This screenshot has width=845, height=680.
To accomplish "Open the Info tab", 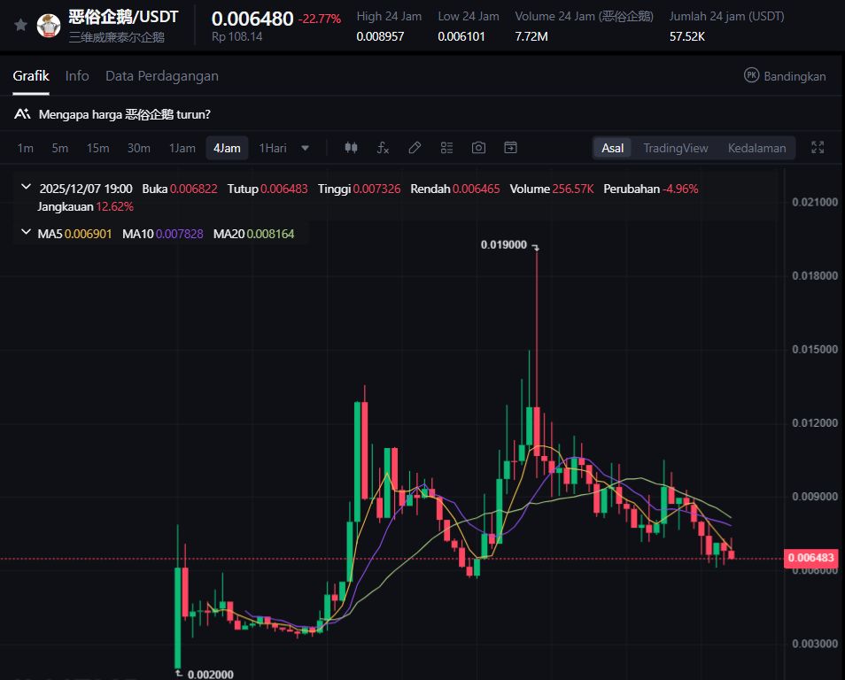I will (77, 76).
